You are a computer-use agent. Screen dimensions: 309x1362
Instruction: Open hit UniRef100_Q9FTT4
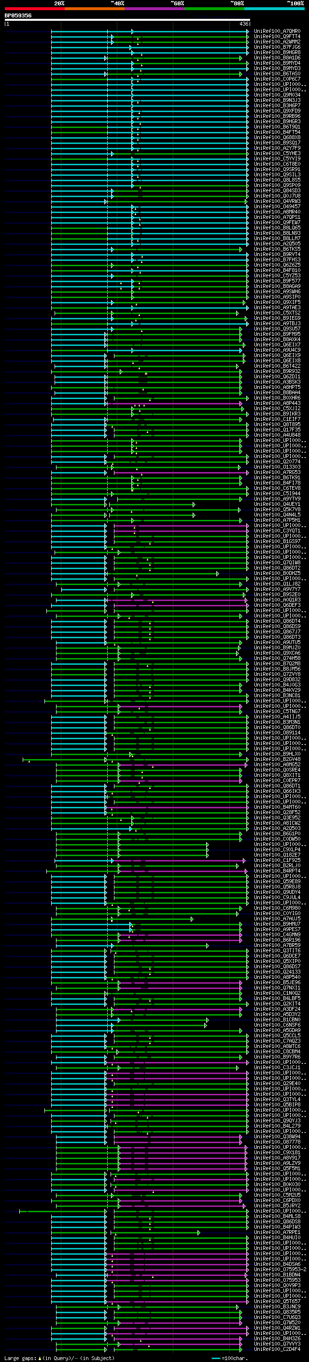(277, 37)
